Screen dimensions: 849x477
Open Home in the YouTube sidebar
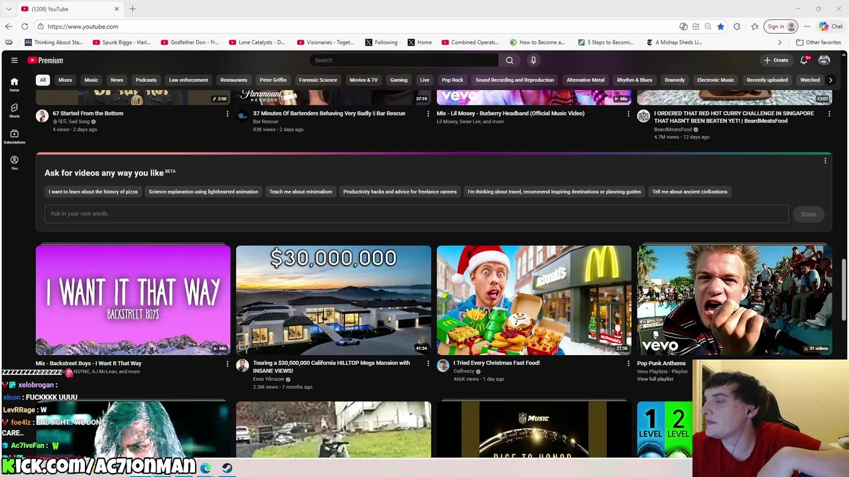(14, 84)
